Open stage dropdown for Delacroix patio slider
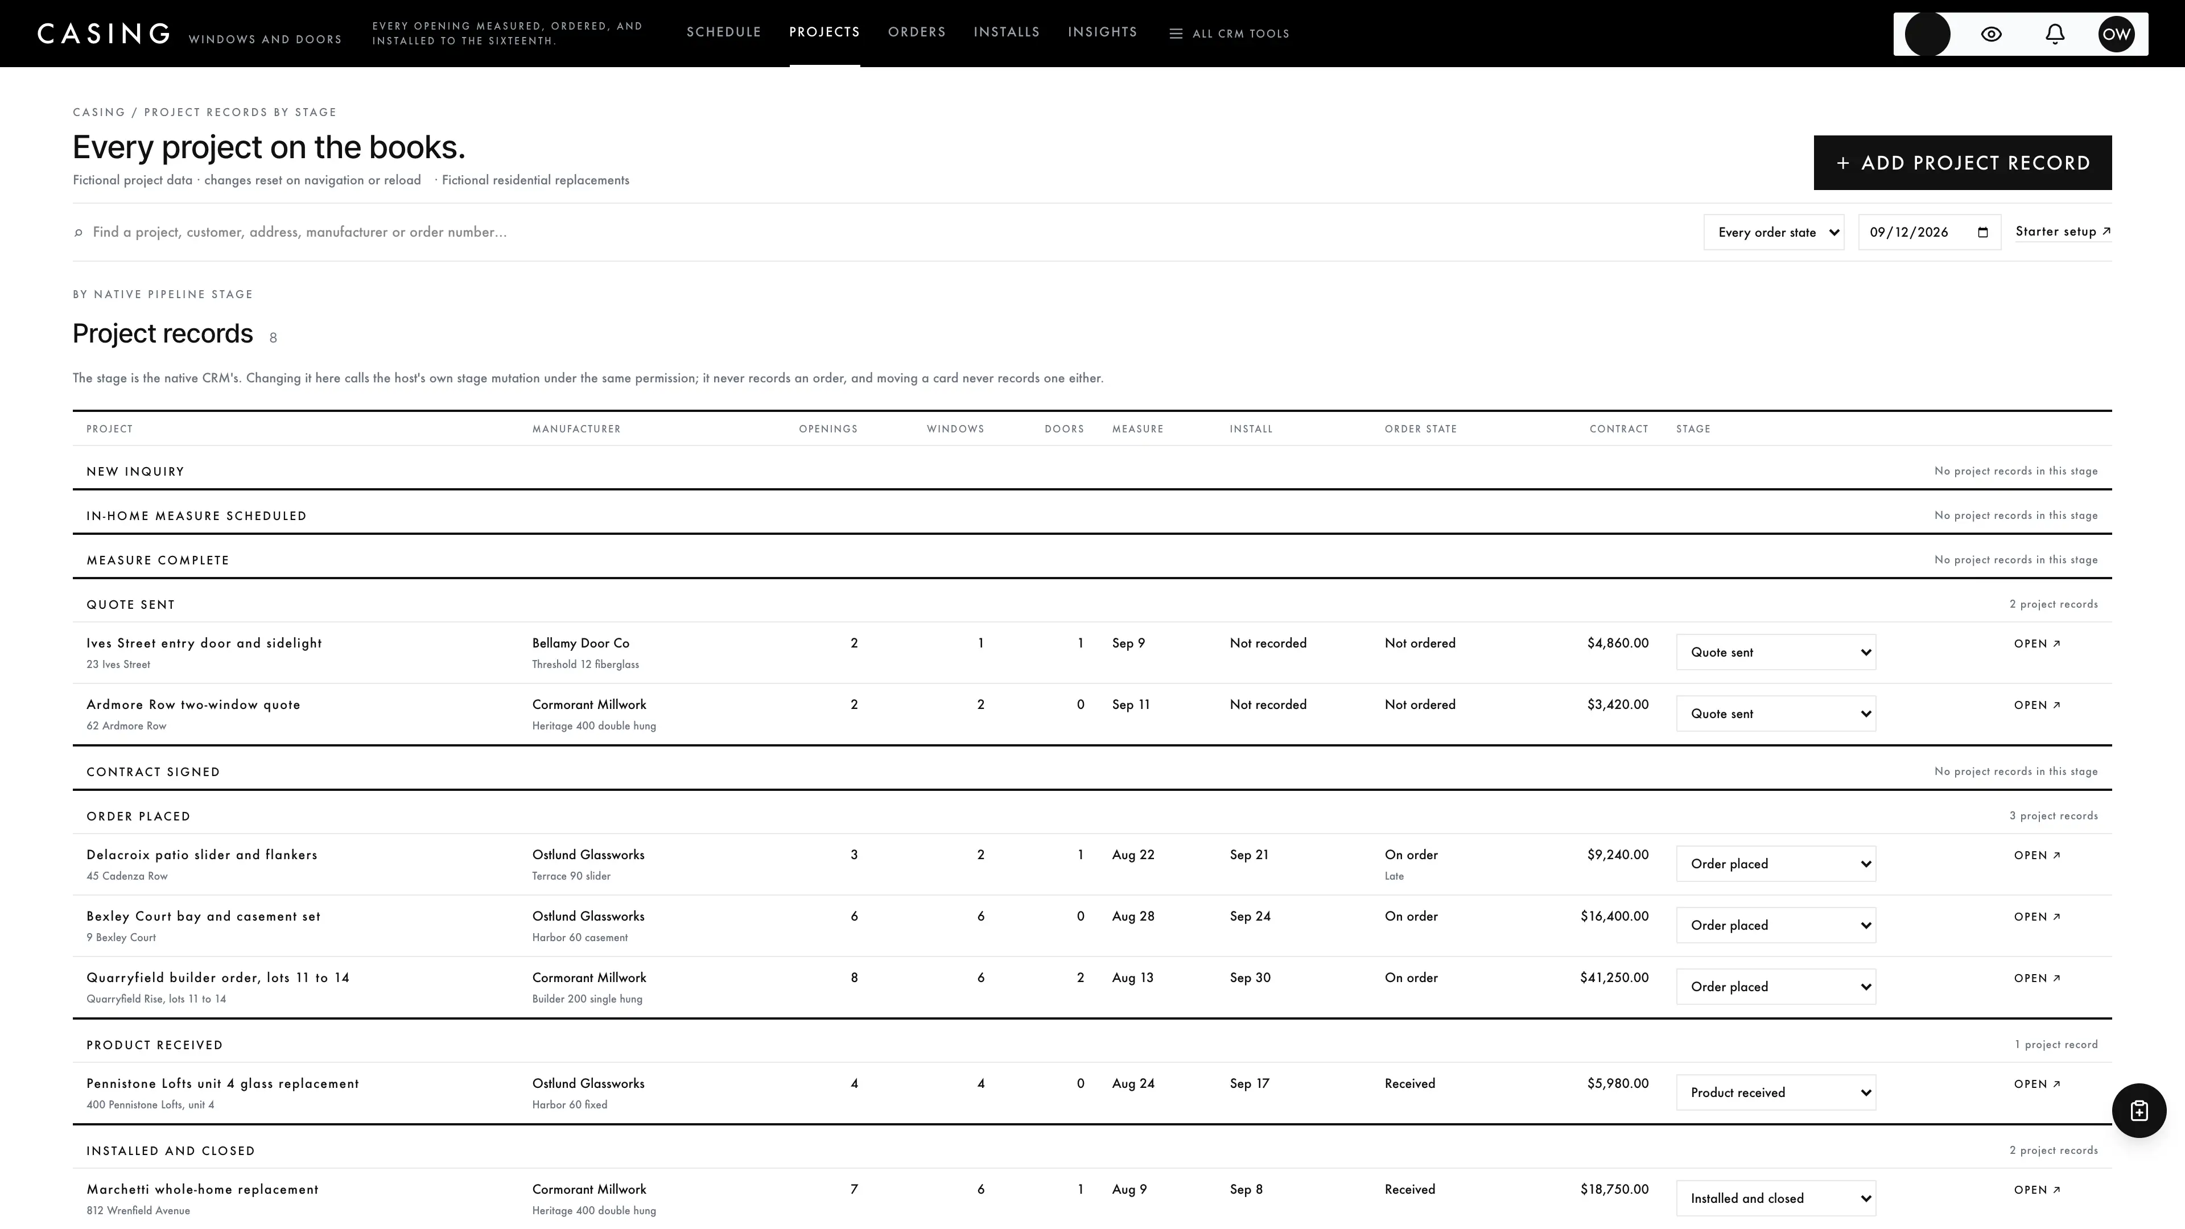Image resolution: width=2185 pixels, height=1229 pixels. tap(1775, 864)
